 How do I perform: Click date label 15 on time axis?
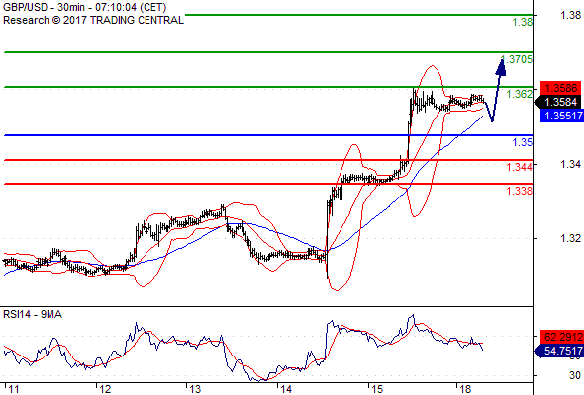pos(377,389)
